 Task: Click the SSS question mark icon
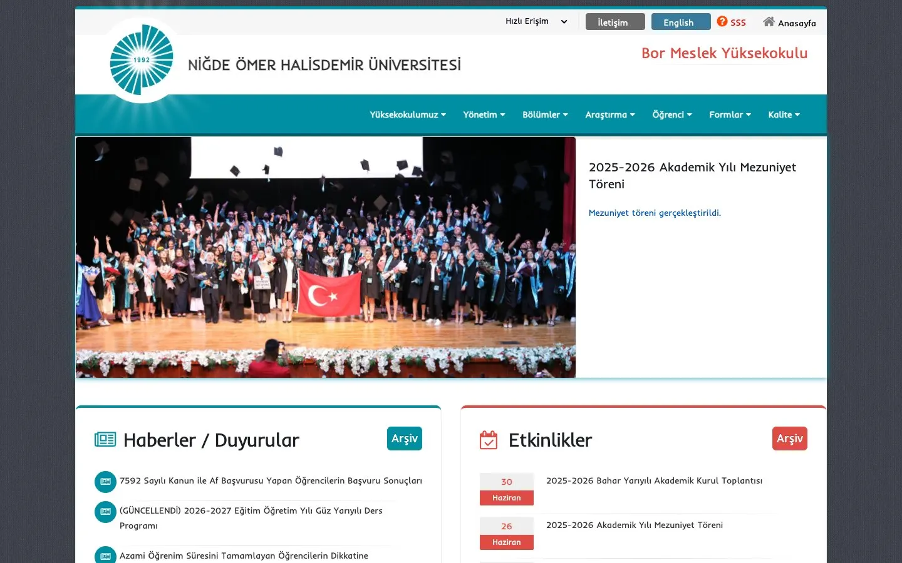click(722, 21)
